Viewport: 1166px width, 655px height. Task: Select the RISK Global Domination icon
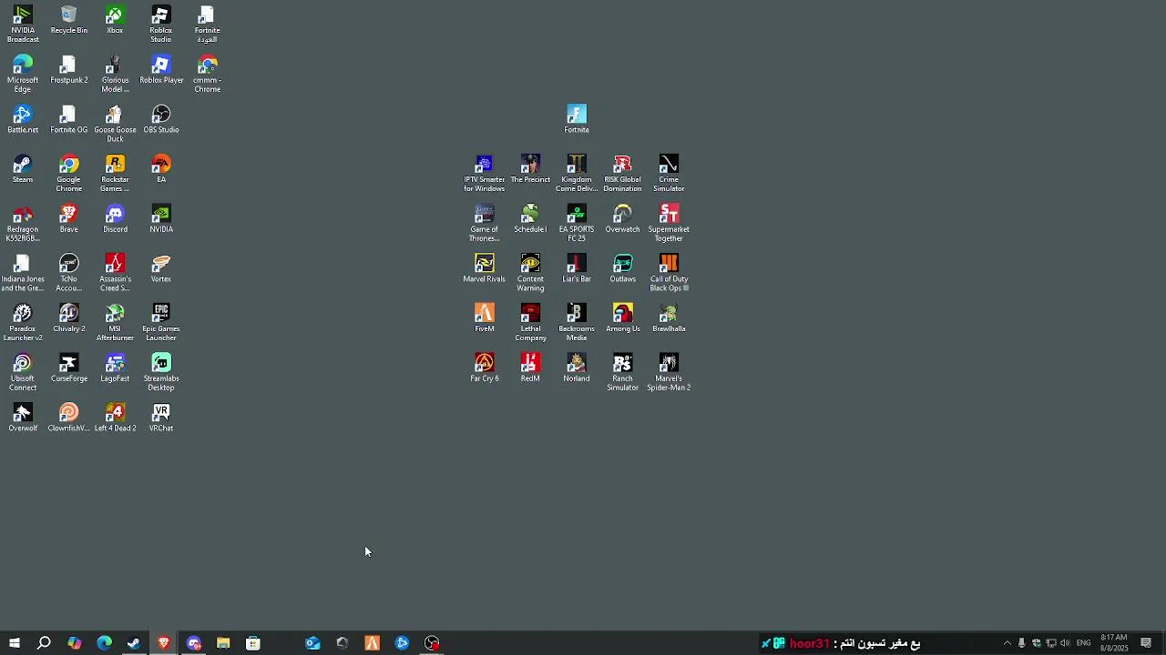point(623,174)
